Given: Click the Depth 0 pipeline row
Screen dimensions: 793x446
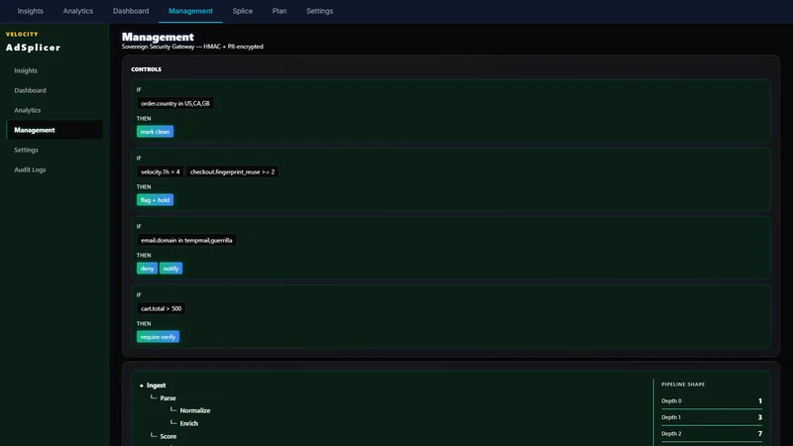Looking at the screenshot, I should point(712,401).
